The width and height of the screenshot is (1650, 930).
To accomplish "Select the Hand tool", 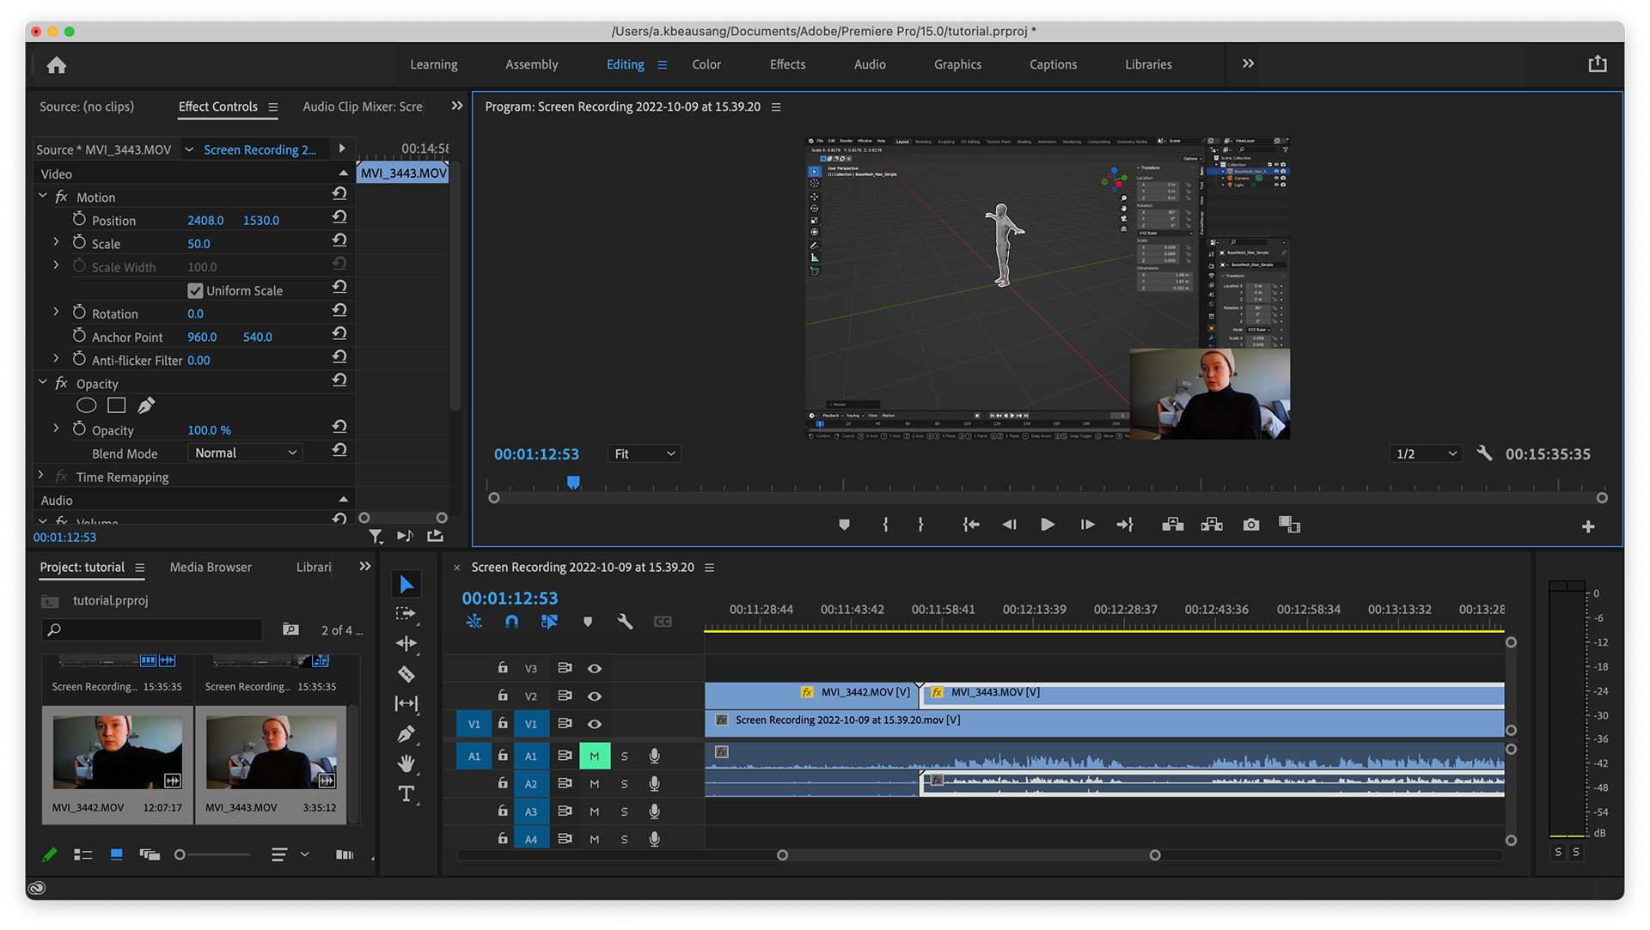I will click(x=406, y=763).
